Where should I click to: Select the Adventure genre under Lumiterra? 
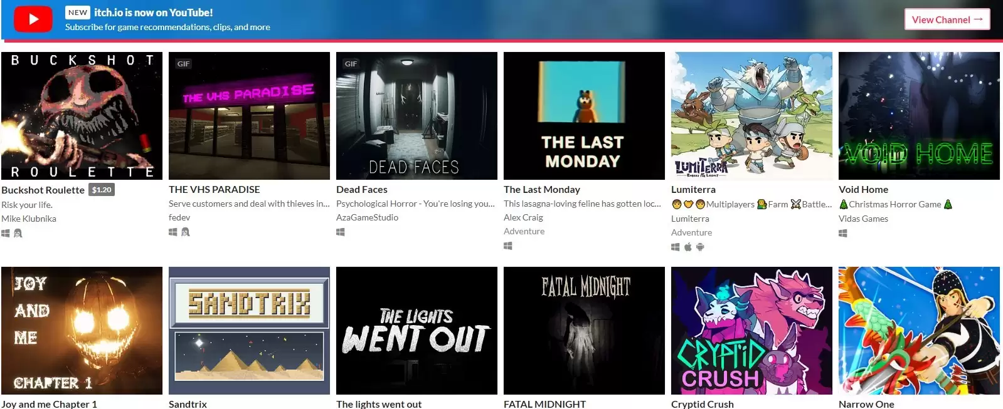tap(691, 232)
